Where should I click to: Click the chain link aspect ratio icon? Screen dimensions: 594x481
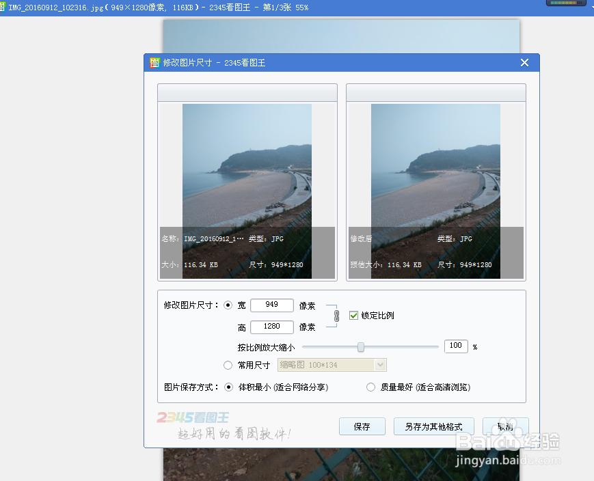336,316
